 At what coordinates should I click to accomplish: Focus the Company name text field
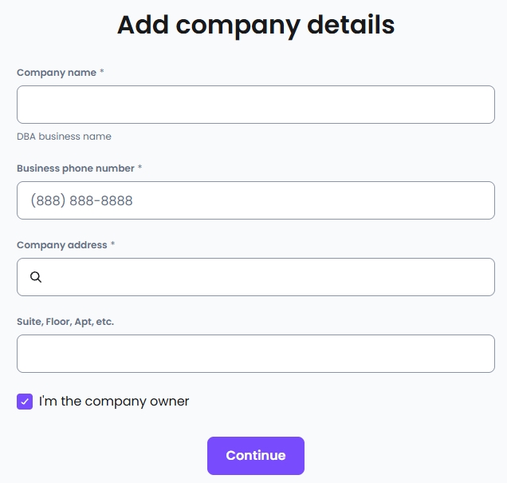pyautogui.click(x=255, y=105)
